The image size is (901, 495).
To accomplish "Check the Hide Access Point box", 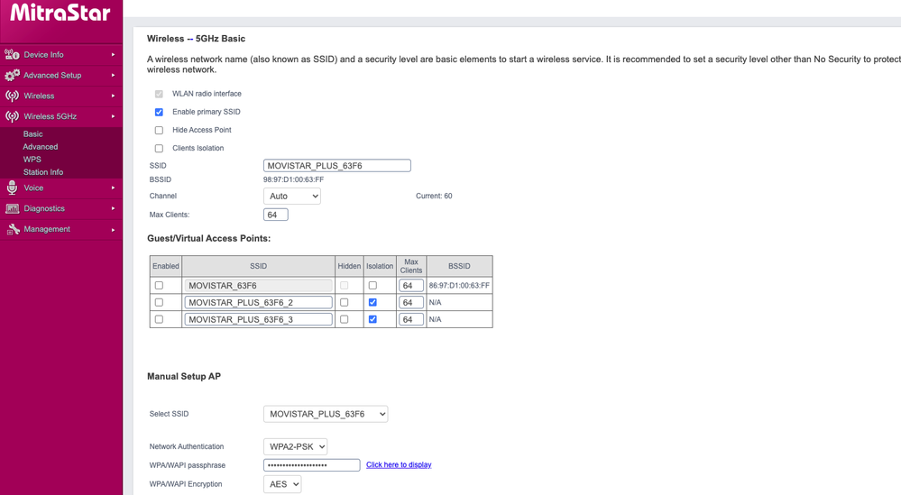I will coord(159,130).
